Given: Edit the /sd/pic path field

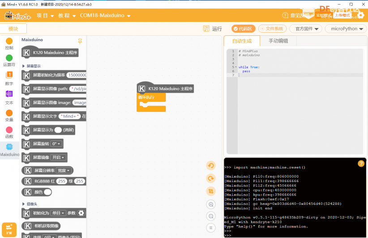Looking at the screenshot, I should tap(78, 89).
